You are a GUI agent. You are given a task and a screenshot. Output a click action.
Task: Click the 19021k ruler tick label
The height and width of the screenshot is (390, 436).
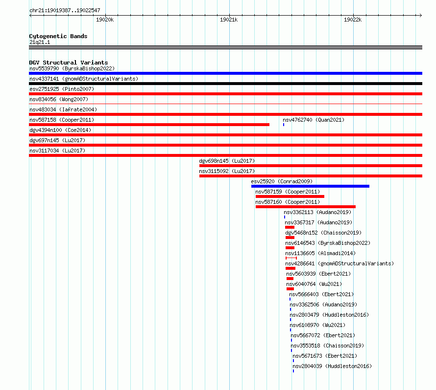229,20
